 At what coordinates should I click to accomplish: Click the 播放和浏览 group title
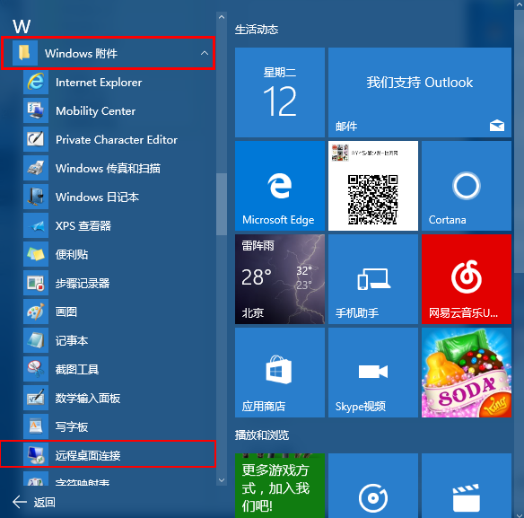pos(262,435)
